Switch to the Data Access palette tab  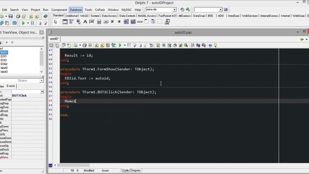point(109,15)
